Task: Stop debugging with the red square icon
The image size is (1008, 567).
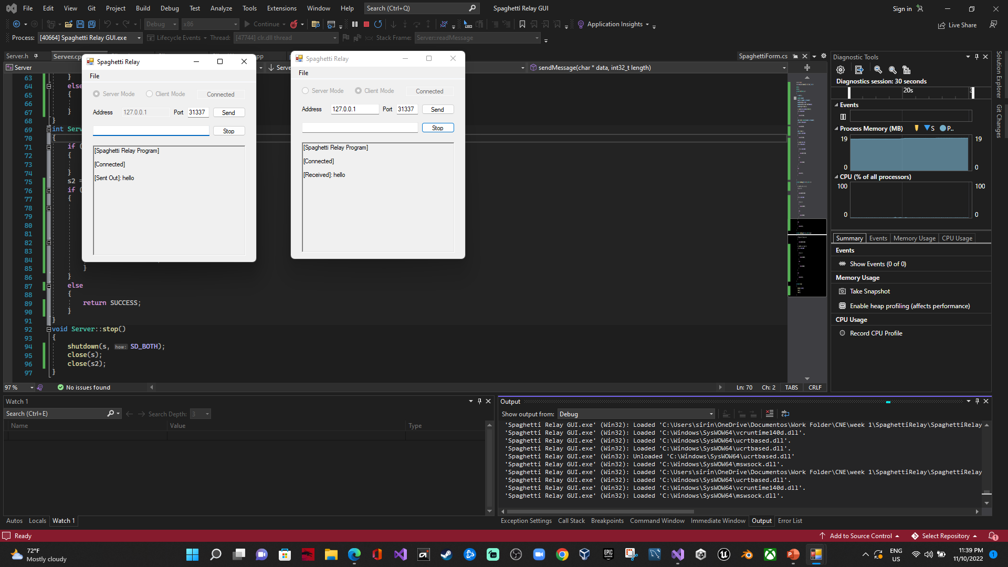Action: [x=366, y=24]
